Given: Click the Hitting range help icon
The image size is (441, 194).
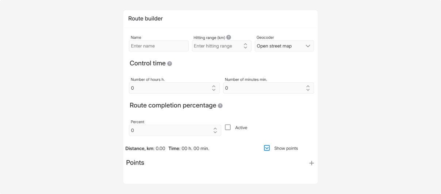Looking at the screenshot, I should pyautogui.click(x=229, y=37).
